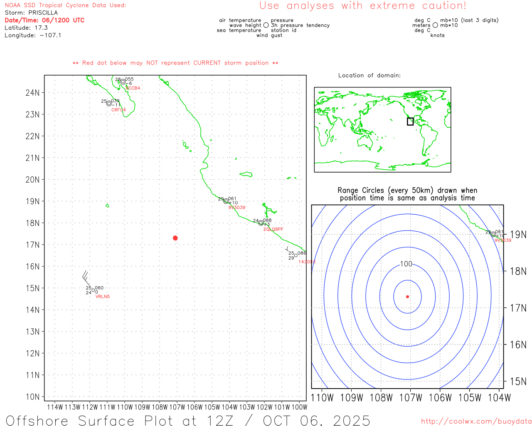Click the 100 km range circle label
The width and height of the screenshot is (532, 426).
(406, 264)
